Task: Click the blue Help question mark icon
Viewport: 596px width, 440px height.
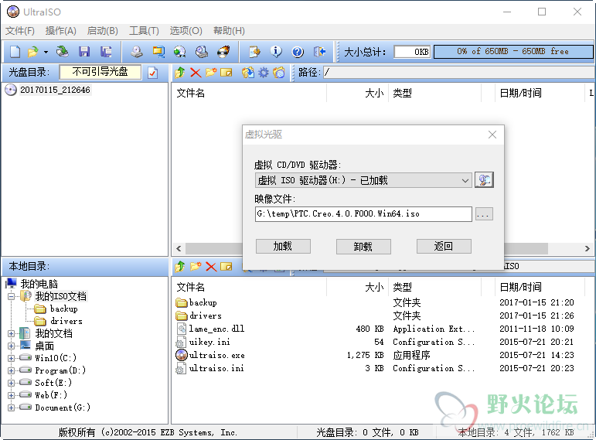Action: pyautogui.click(x=298, y=51)
